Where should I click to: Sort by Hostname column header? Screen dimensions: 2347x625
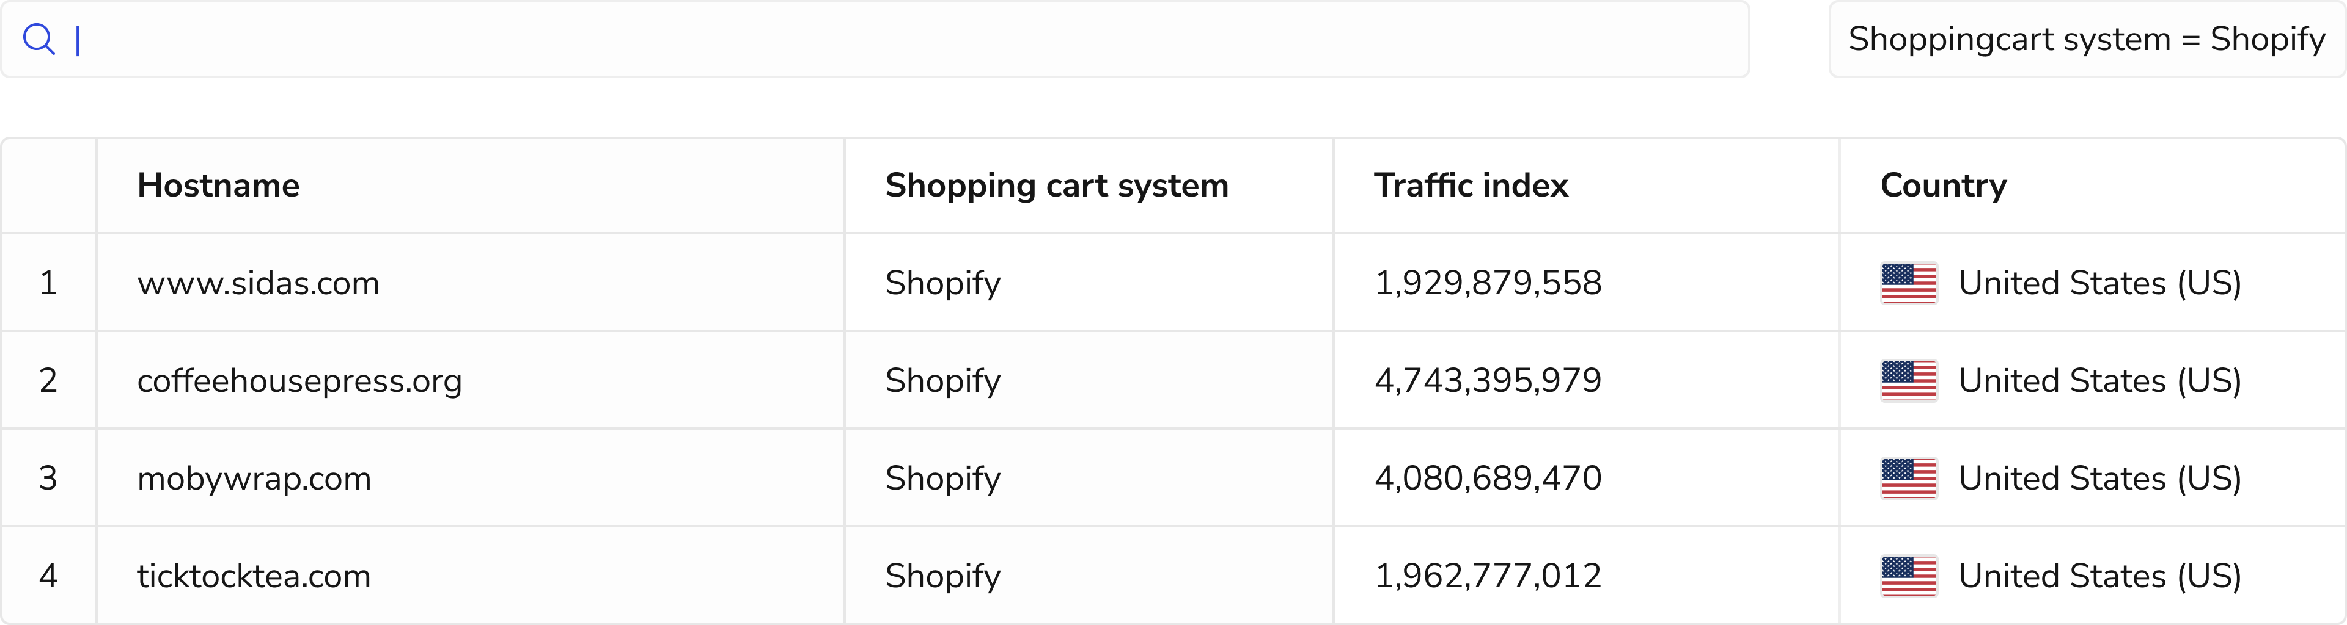tap(219, 186)
